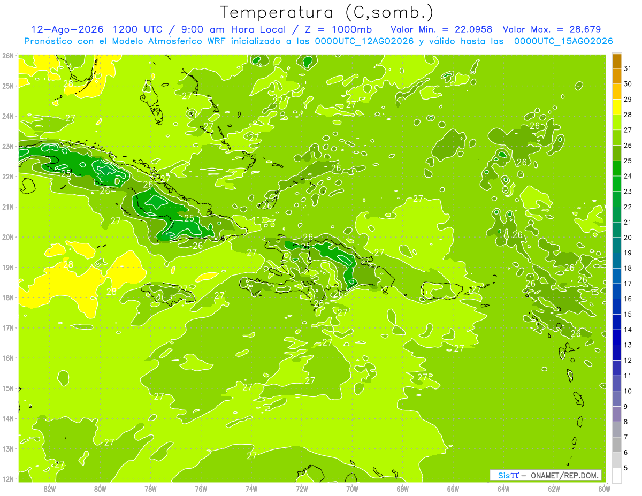Click the "20N" latitude axis label

8,237
